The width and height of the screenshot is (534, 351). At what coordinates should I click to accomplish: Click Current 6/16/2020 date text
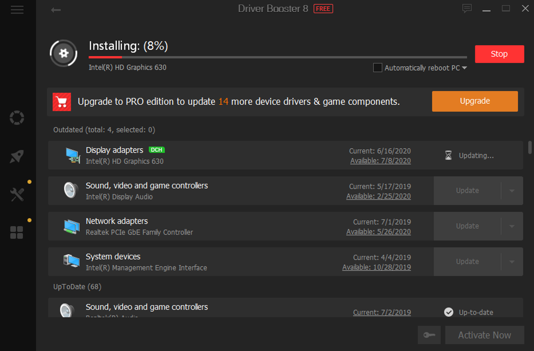(x=380, y=151)
